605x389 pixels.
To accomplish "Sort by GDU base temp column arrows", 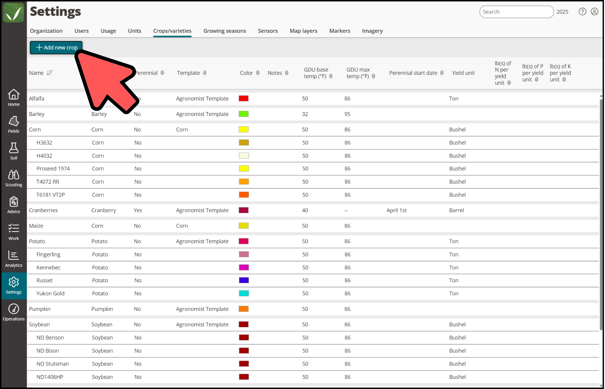I will click(331, 76).
